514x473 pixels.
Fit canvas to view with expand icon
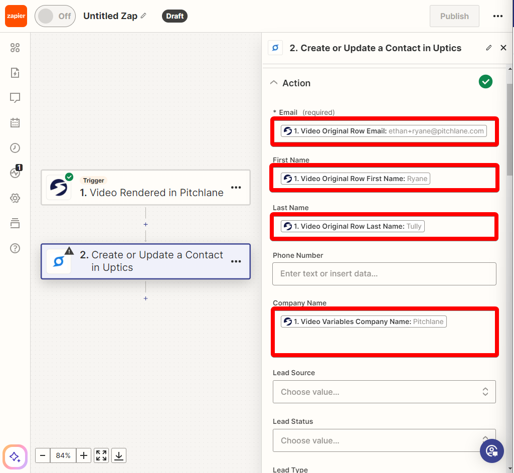(x=101, y=455)
